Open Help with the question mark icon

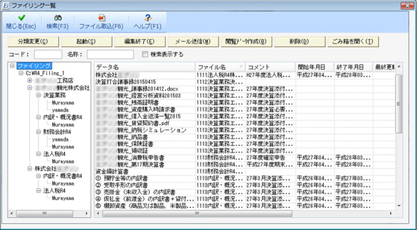point(148,18)
